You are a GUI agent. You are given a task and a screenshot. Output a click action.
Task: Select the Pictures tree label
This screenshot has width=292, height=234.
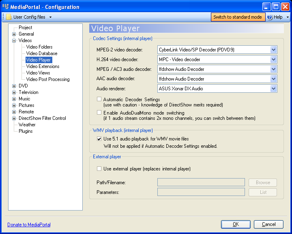(26, 105)
